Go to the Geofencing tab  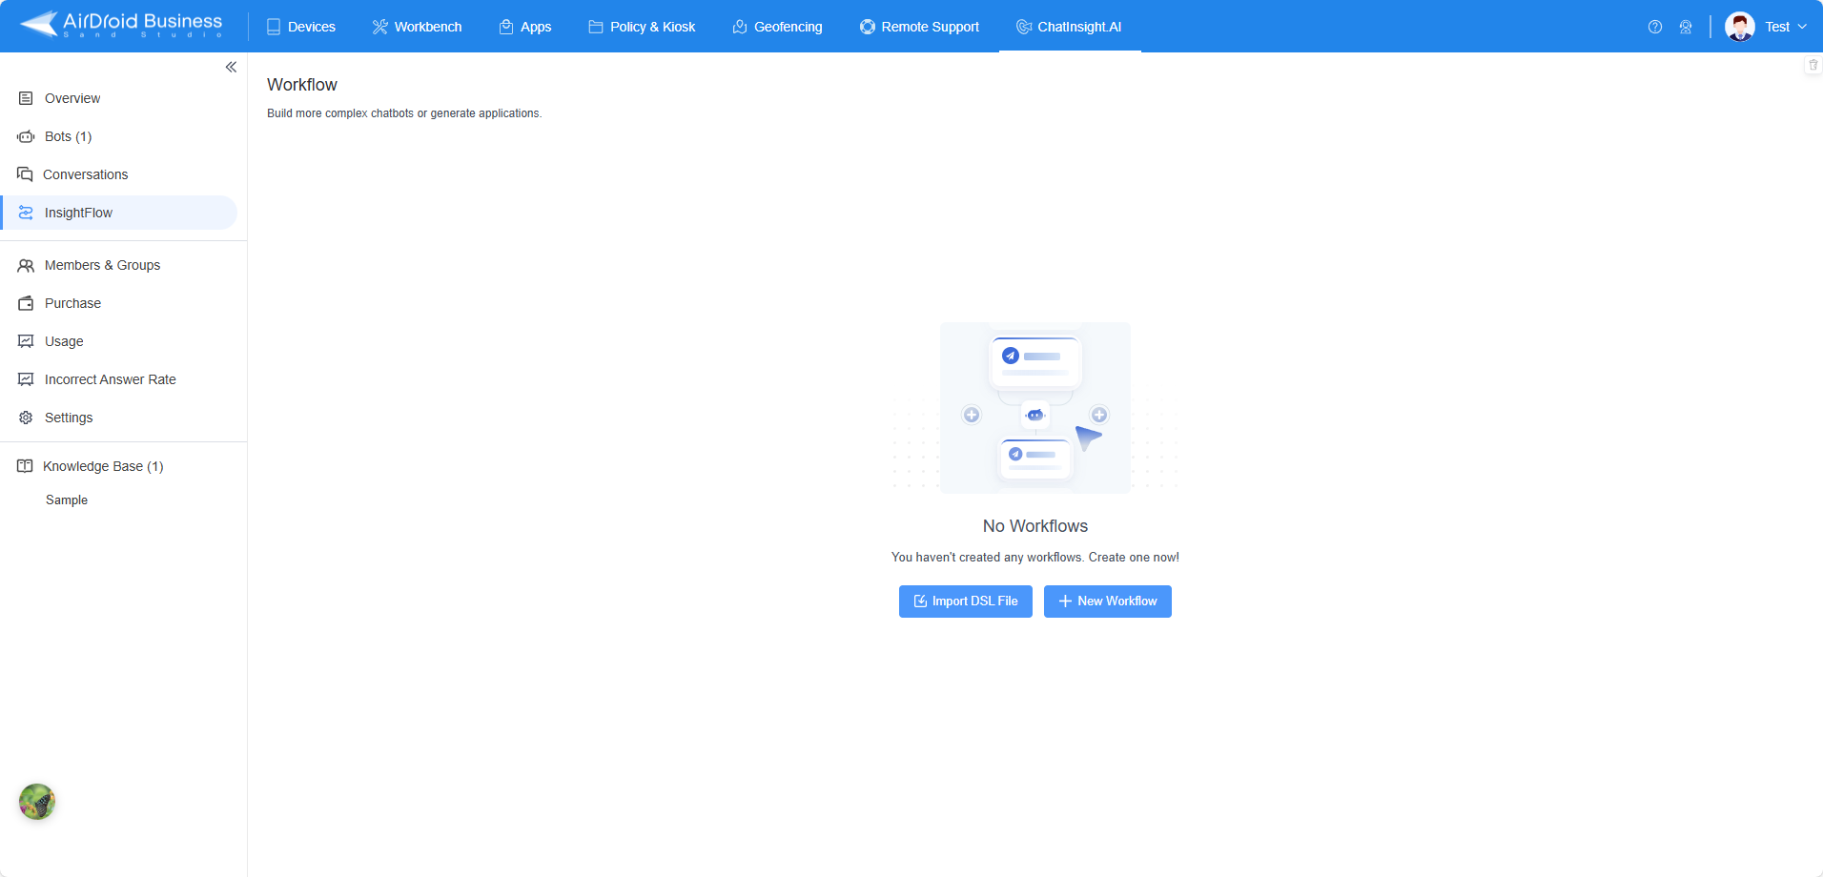point(777,27)
